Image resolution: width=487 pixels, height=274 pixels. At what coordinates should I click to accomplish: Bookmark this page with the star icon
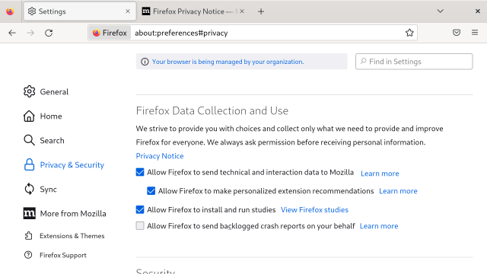[x=409, y=33]
